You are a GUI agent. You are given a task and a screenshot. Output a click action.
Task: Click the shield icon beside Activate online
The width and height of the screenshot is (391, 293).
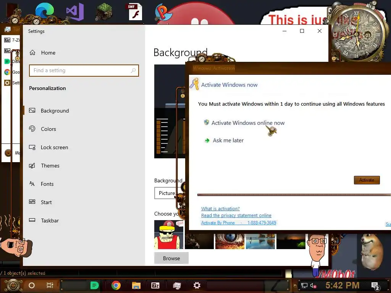click(206, 122)
